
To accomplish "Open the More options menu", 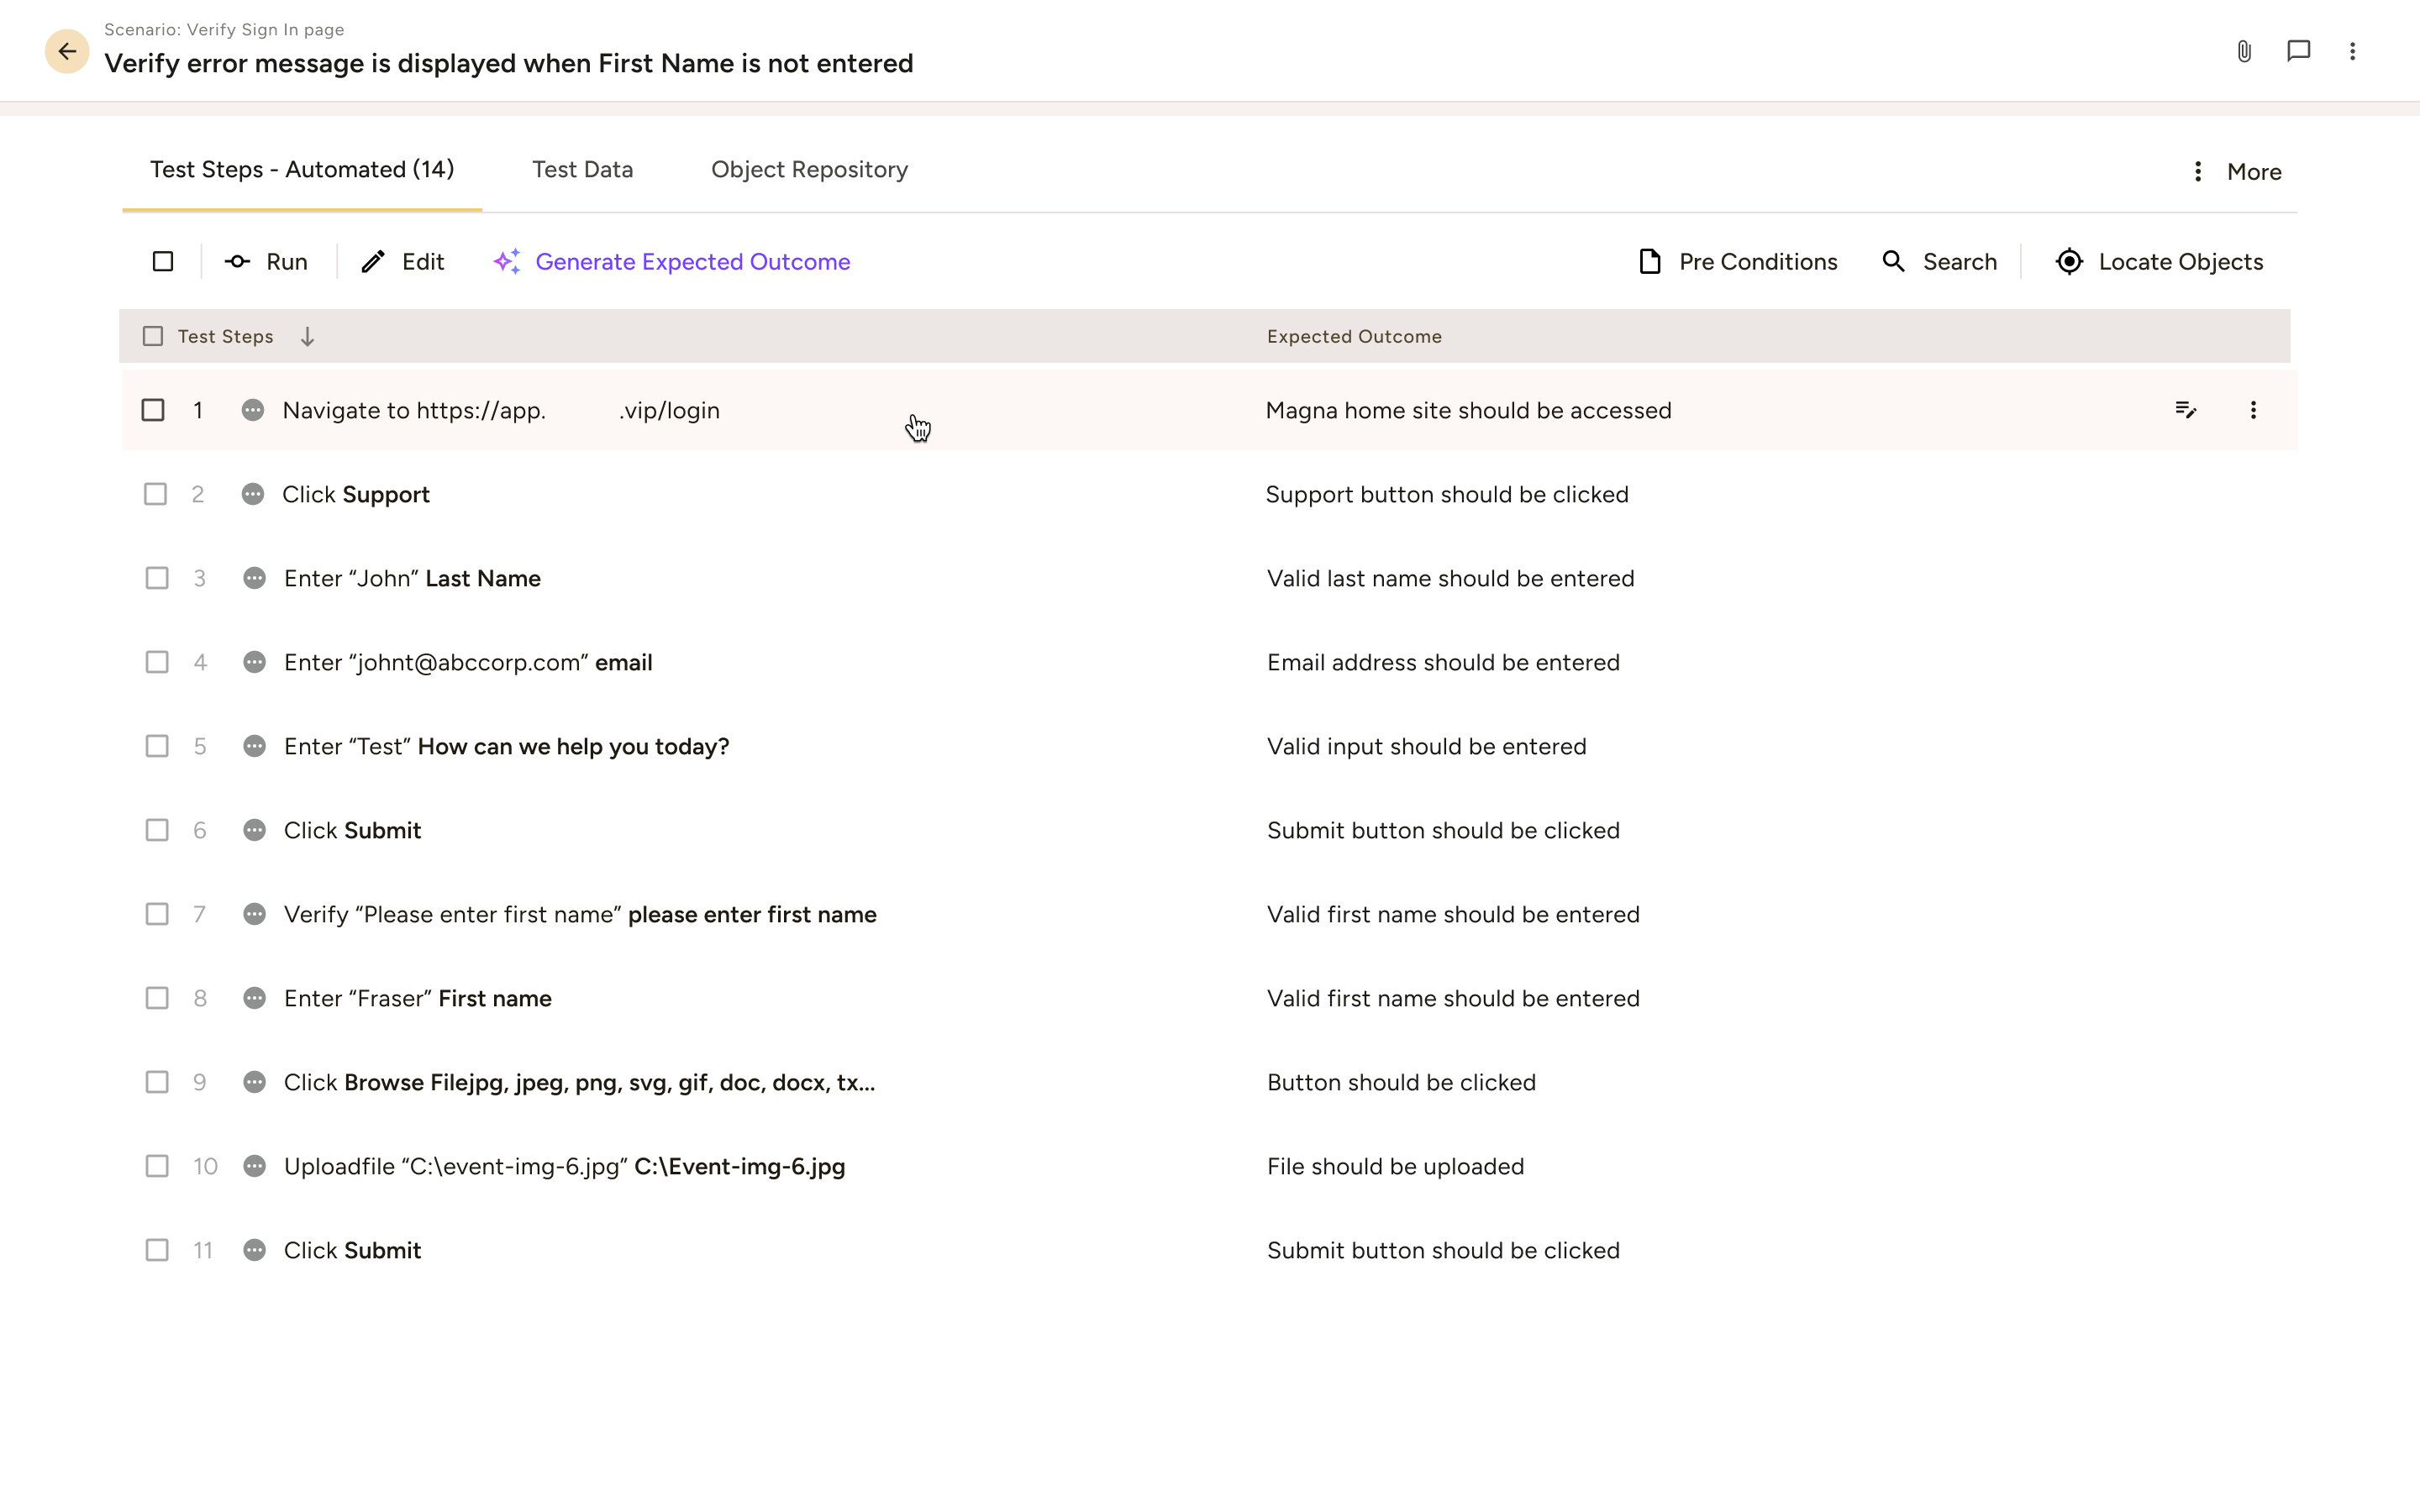I will [x=2254, y=171].
